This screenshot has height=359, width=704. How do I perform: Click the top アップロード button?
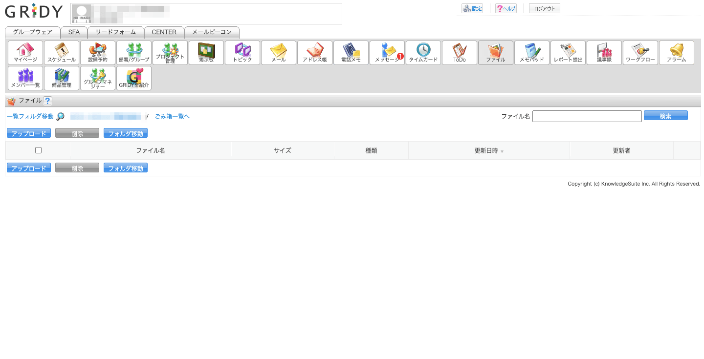click(29, 133)
